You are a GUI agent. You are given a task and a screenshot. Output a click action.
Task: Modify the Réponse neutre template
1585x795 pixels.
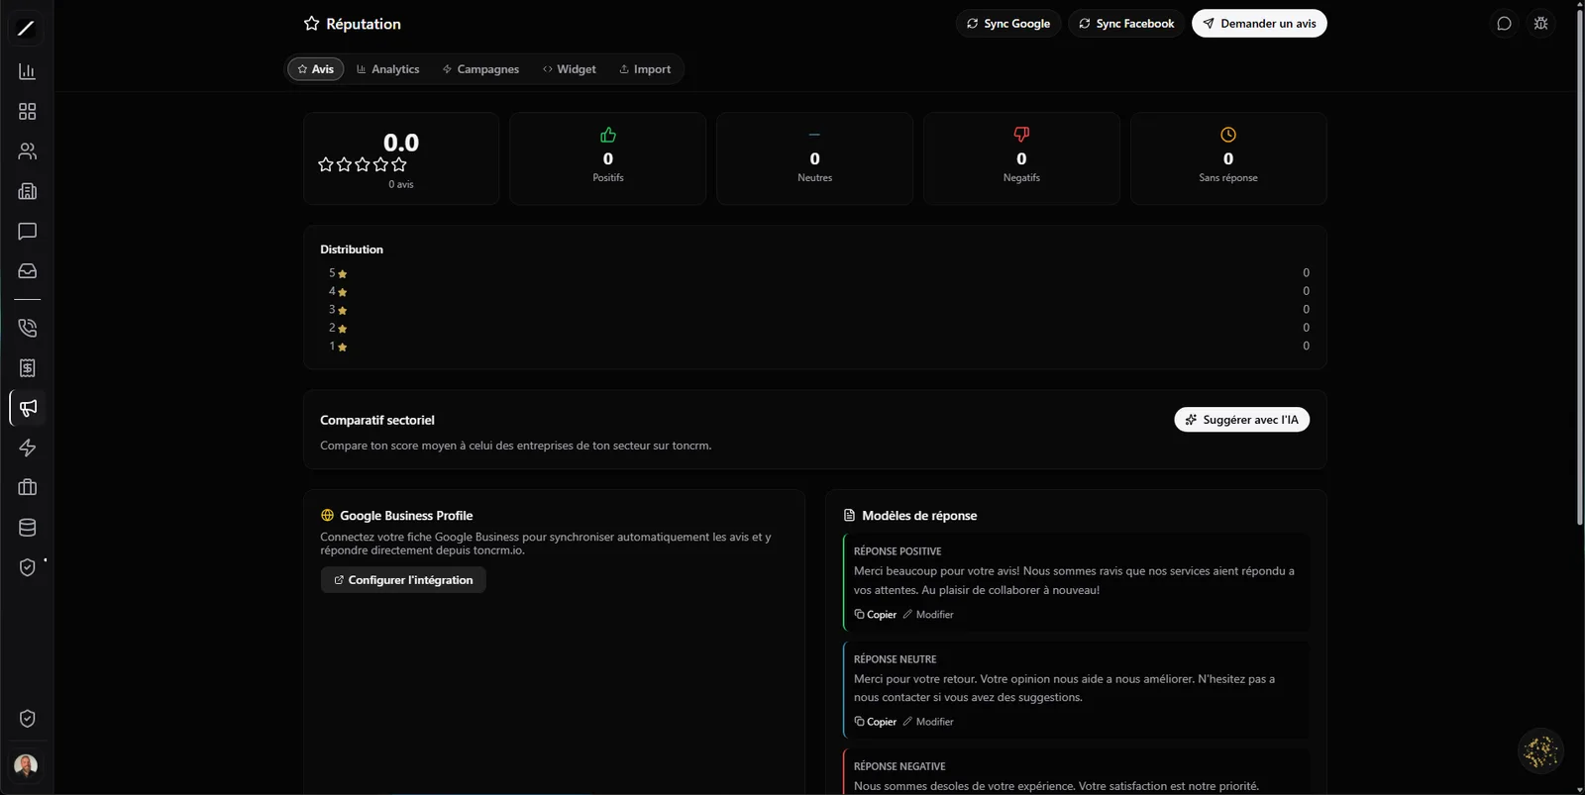[928, 722]
